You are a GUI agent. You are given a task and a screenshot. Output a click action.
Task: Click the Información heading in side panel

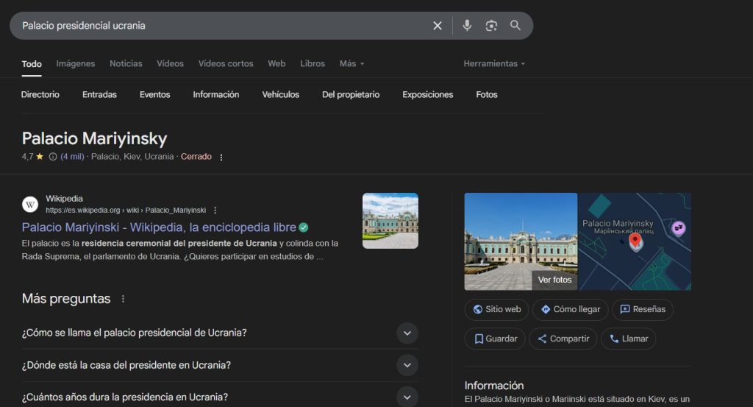(493, 386)
